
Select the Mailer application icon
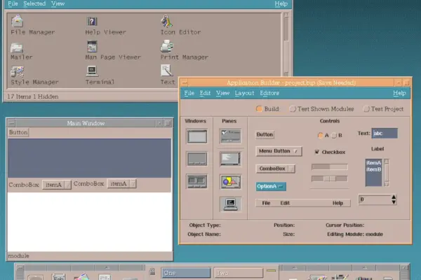(x=17, y=48)
